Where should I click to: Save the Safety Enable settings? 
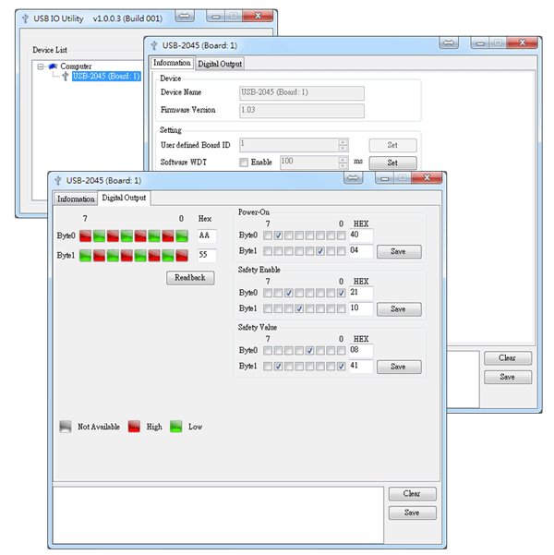click(399, 309)
